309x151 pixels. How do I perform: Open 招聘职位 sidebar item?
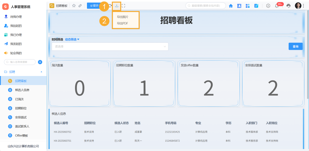23,108
